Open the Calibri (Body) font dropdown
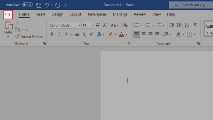The image size is (213, 120). [x=65, y=25]
